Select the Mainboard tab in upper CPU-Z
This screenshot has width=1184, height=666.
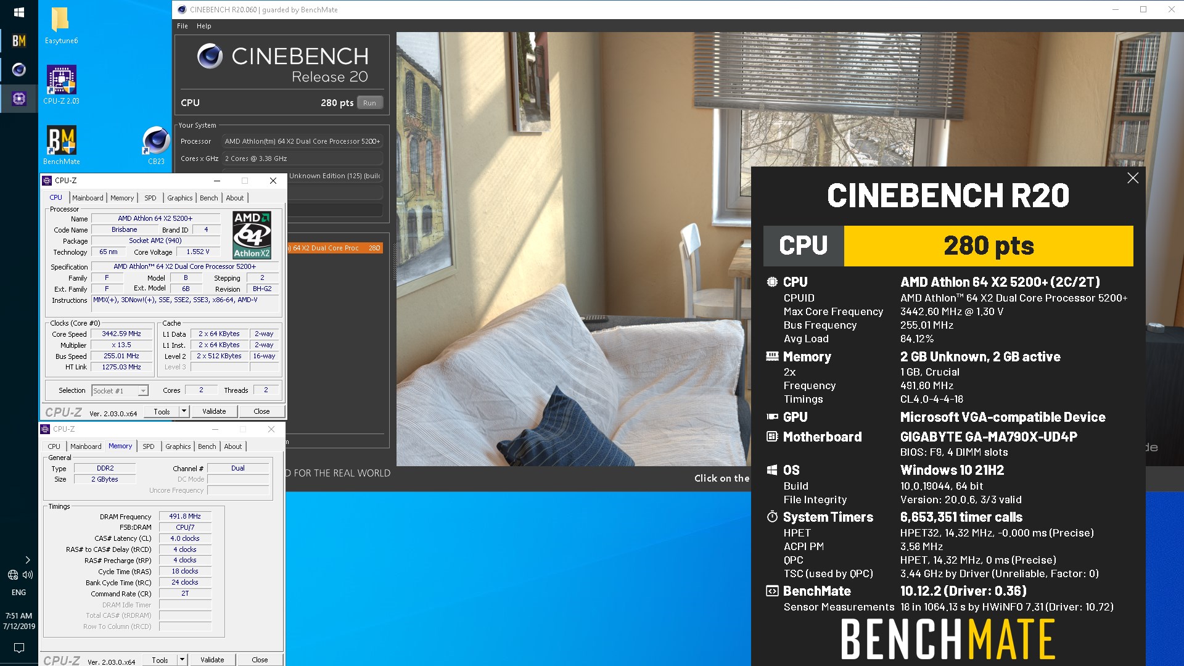point(88,198)
